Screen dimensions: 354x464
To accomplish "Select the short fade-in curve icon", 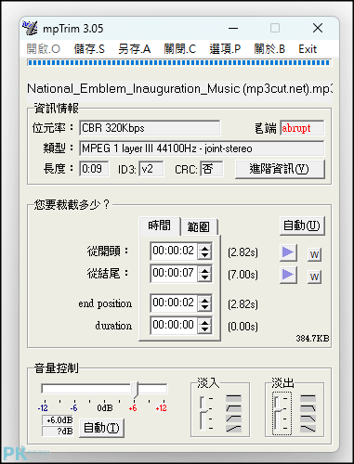I will coord(233,407).
